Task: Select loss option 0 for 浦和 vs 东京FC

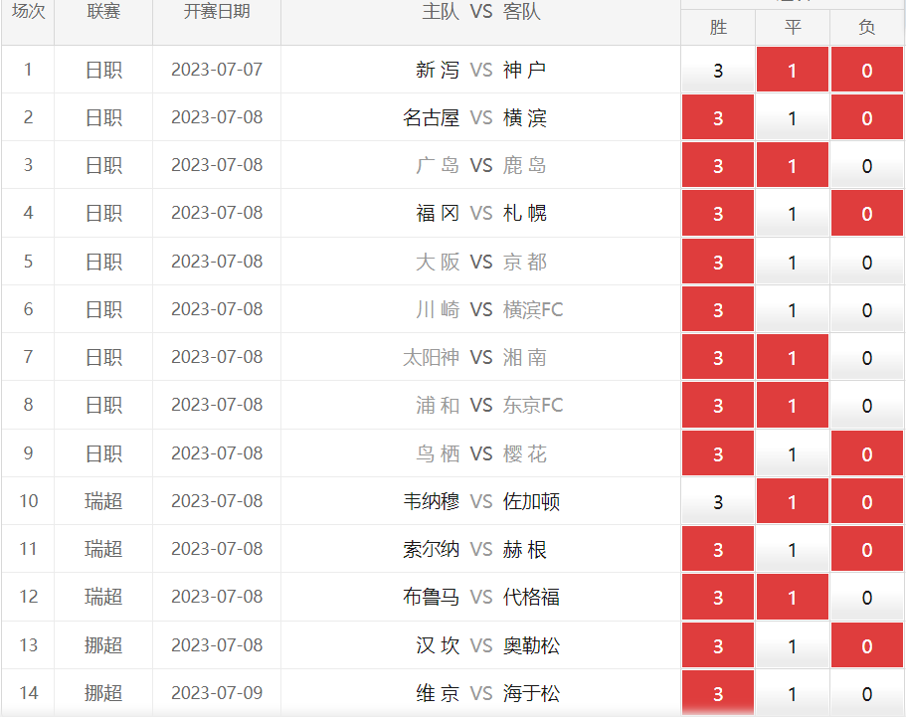Action: 867,406
